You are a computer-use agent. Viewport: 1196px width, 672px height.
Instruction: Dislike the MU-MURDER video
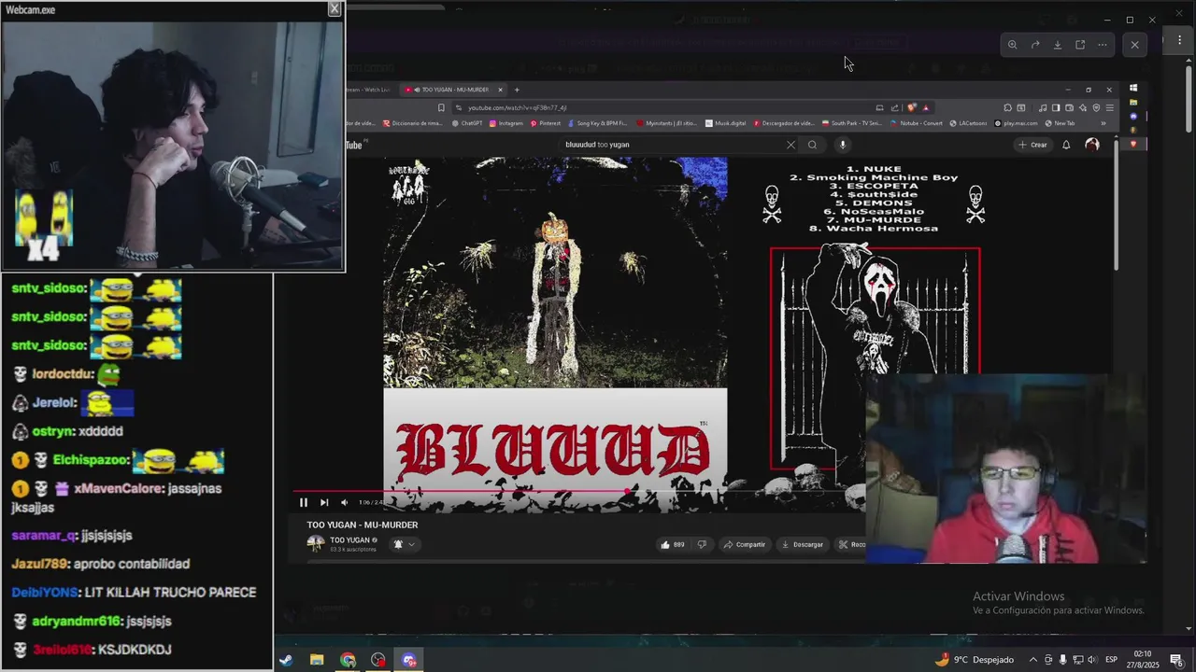point(702,544)
